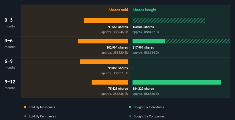Select the Bought By Individuals legend label
Viewport: 235px width, 120px height.
pyautogui.click(x=149, y=107)
